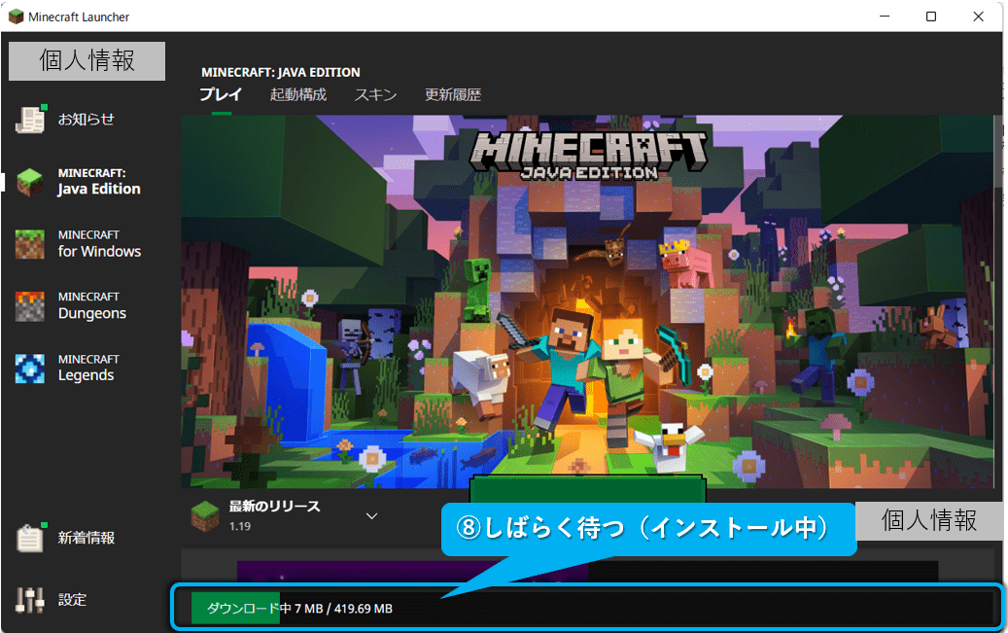The height and width of the screenshot is (633, 1008).
Task: Select the 最新のリリース 1.19 installation
Action: [x=285, y=516]
